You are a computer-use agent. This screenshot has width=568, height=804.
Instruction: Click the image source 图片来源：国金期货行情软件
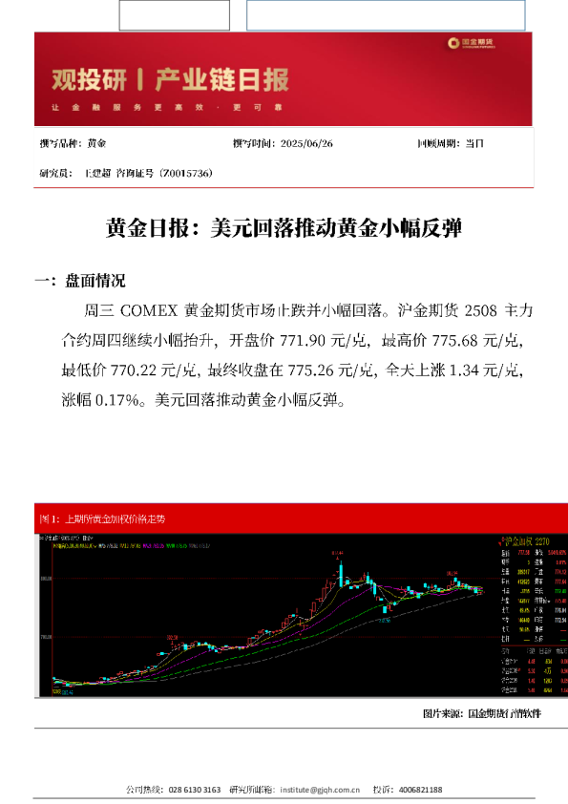click(x=482, y=713)
